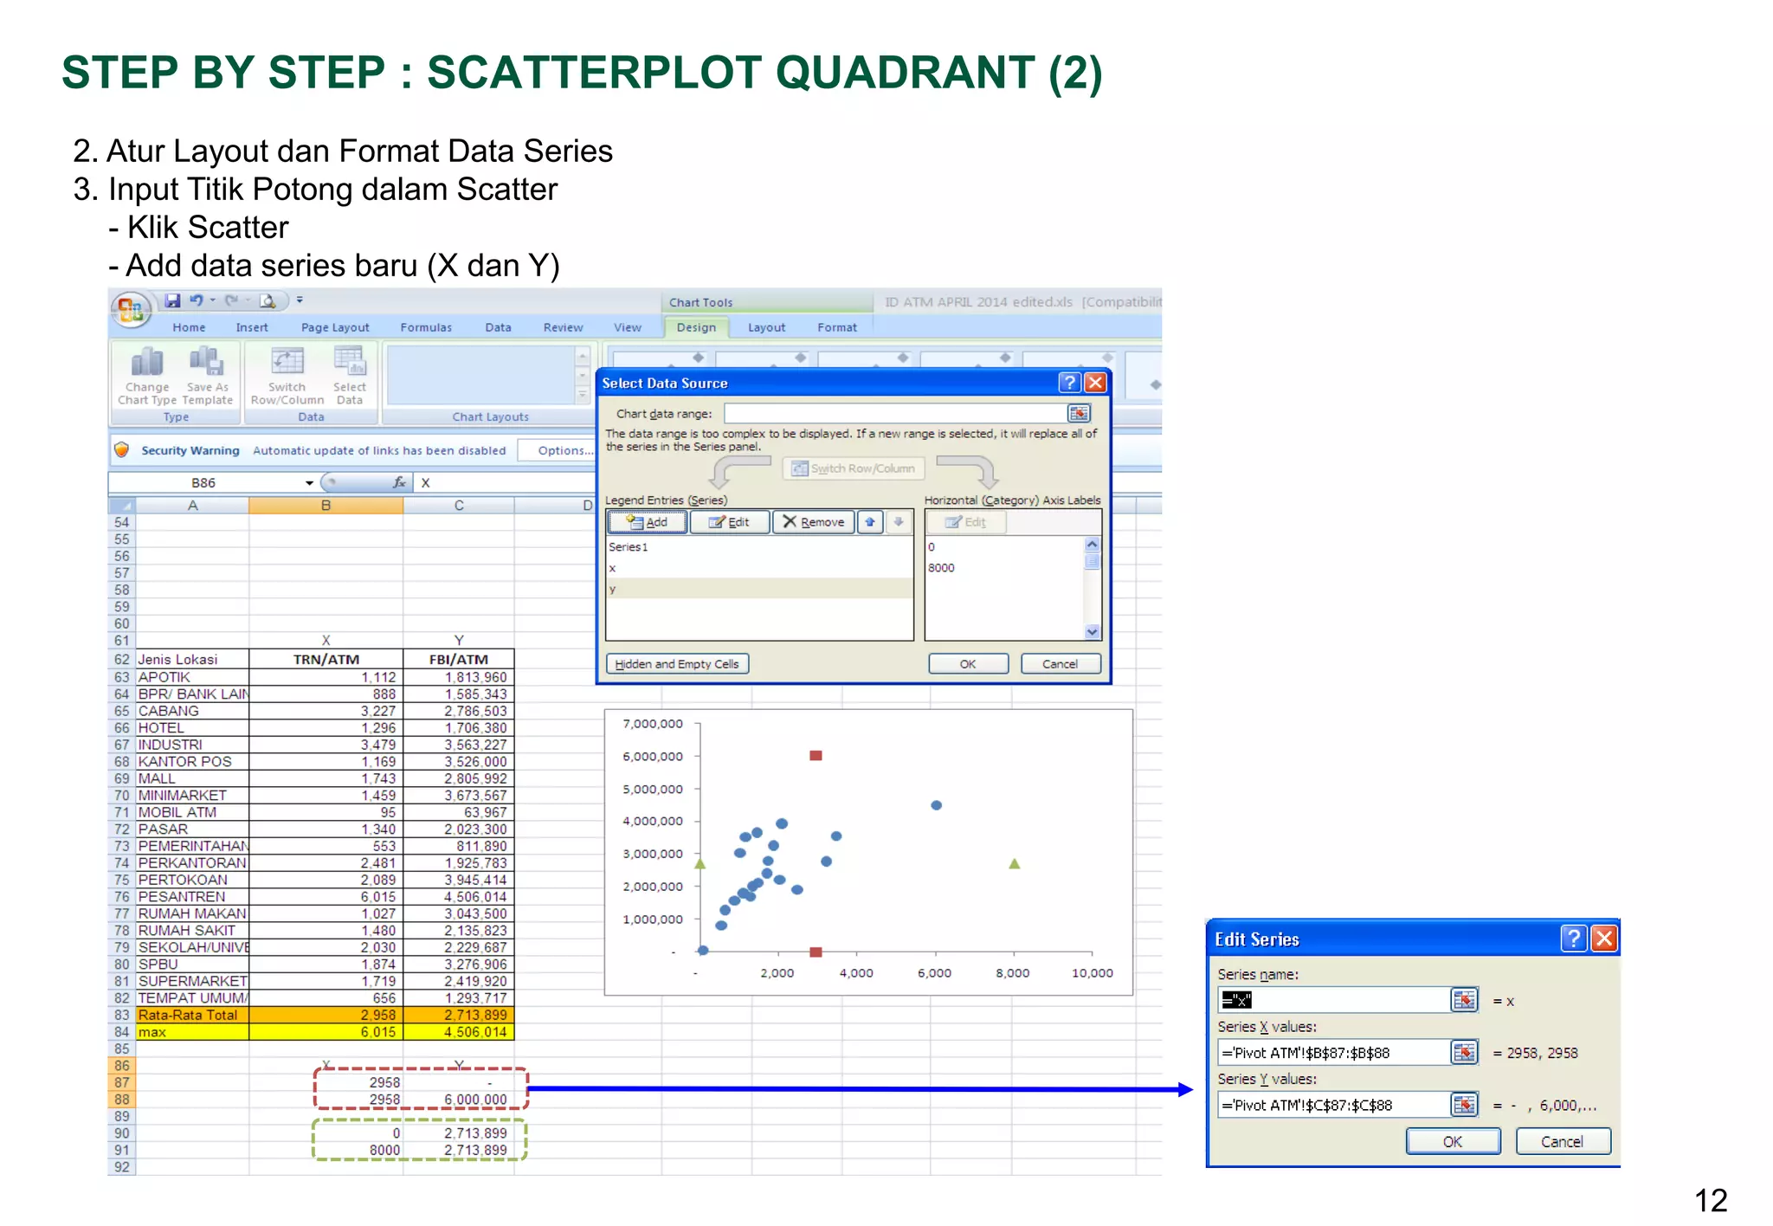Expand the Name Box dropdown arrow
Screen dimensions: 1773x1226
click(x=309, y=483)
